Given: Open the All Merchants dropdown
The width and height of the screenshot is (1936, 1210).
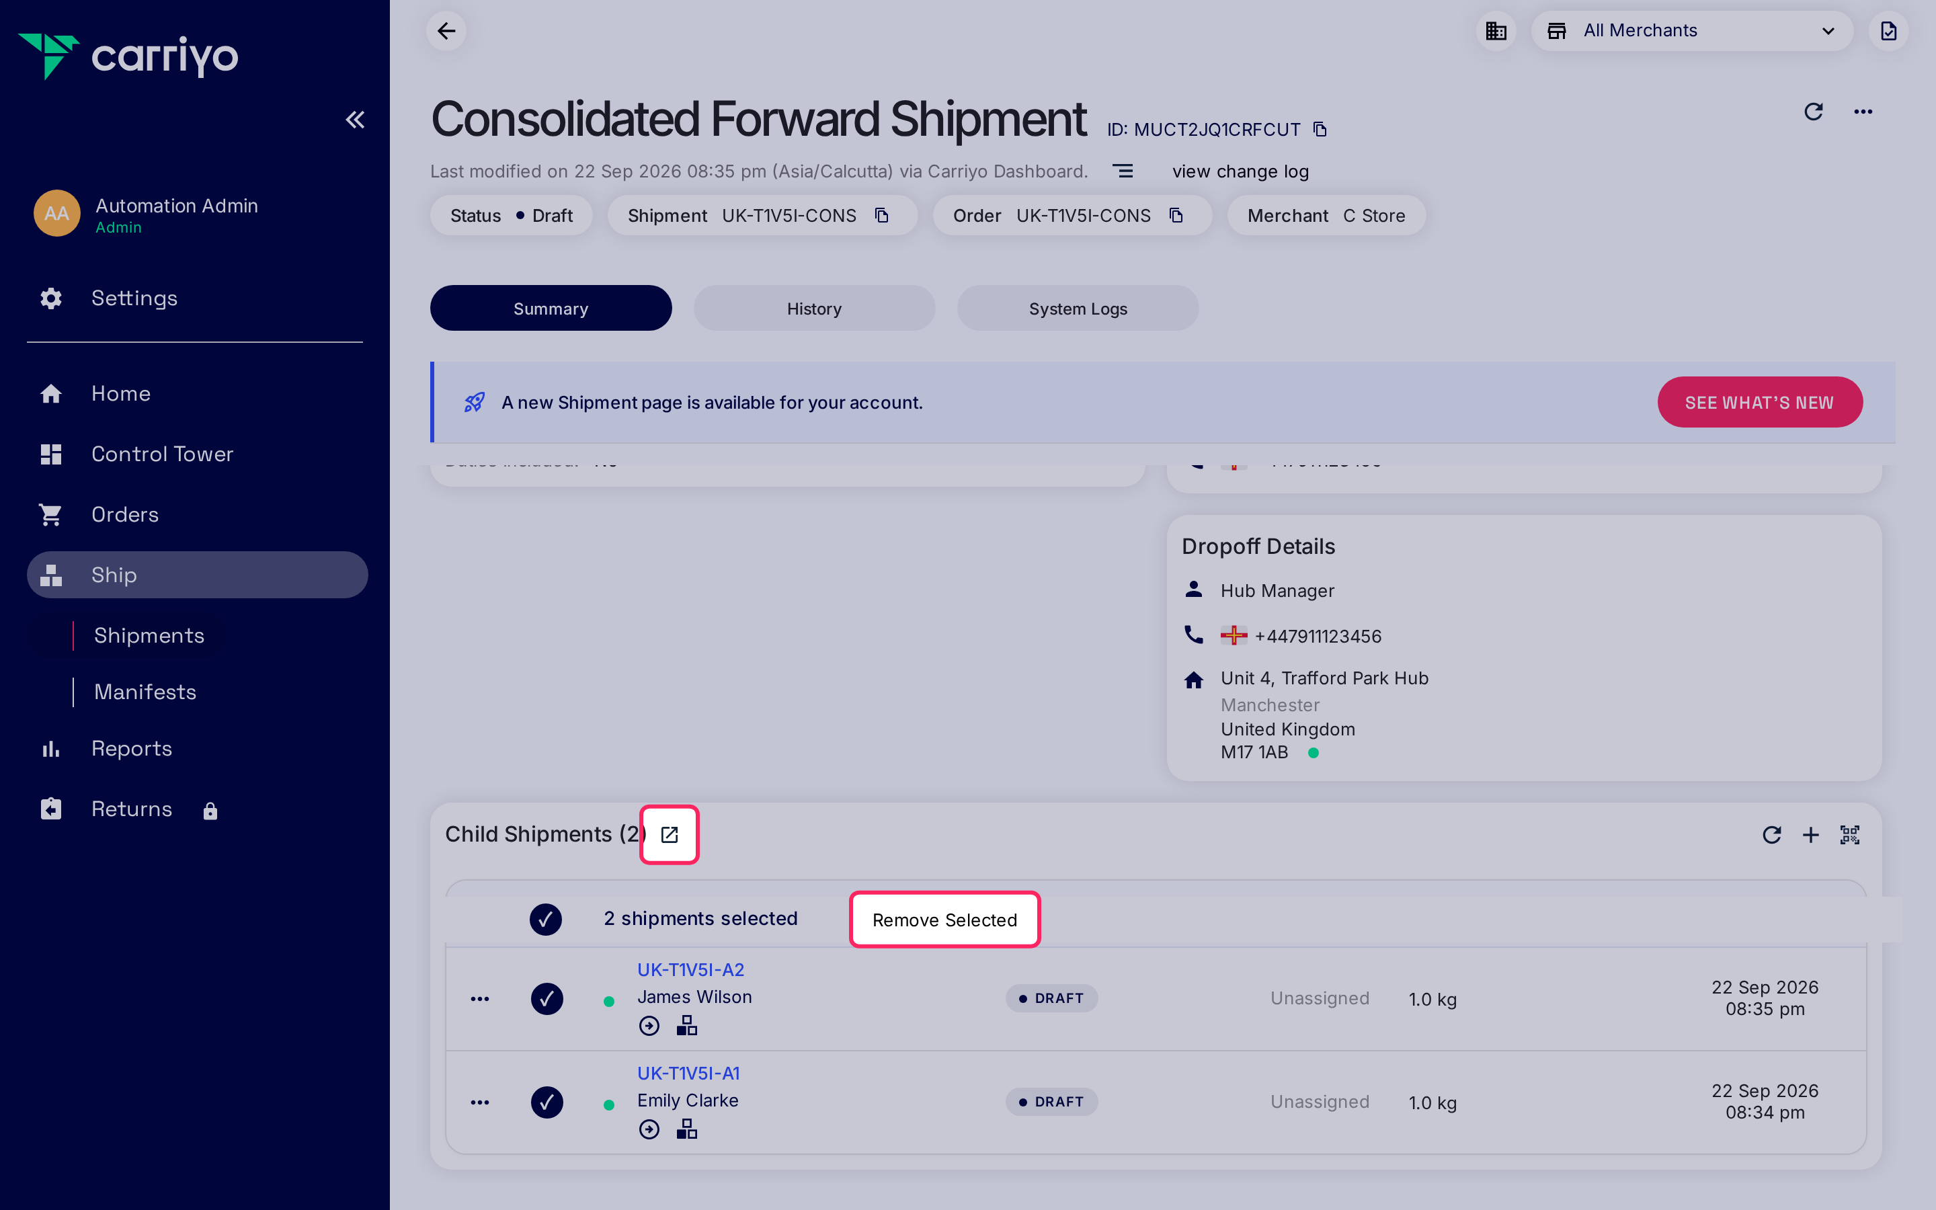Looking at the screenshot, I should click(x=1691, y=31).
